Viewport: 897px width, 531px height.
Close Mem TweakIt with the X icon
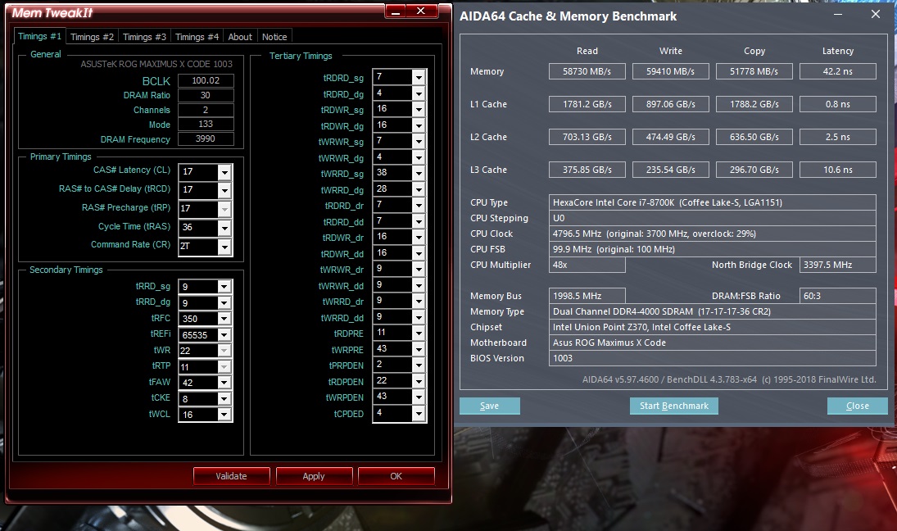tap(421, 11)
